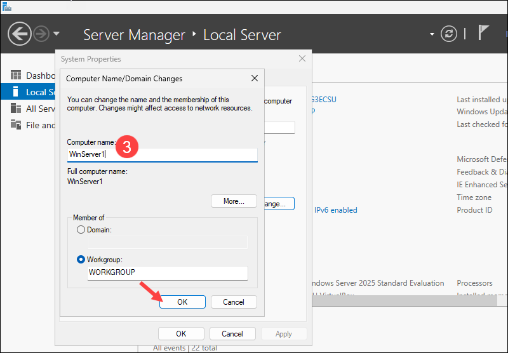Confirm Computer Name/Domain Changes with OK
This screenshot has width=508, height=353.
182,302
